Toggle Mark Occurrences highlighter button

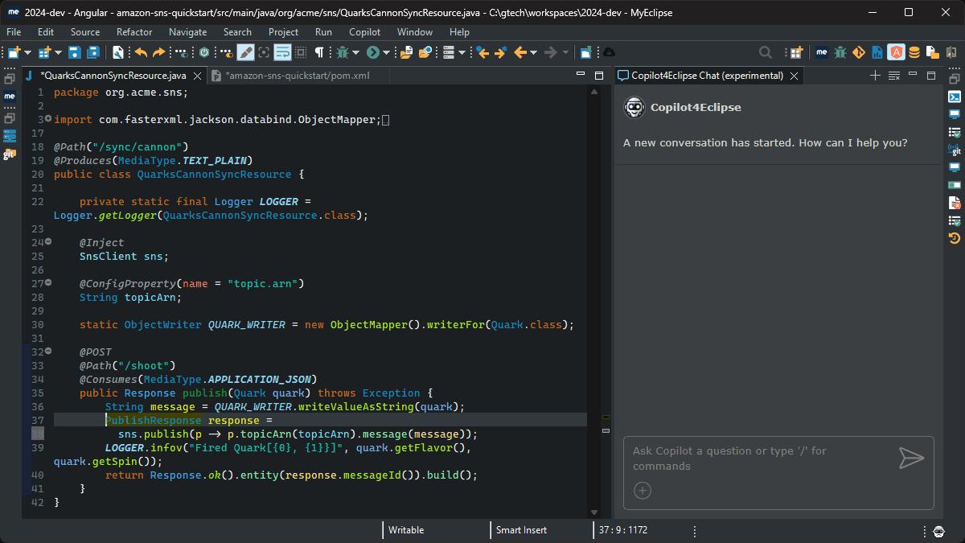pyautogui.click(x=245, y=52)
